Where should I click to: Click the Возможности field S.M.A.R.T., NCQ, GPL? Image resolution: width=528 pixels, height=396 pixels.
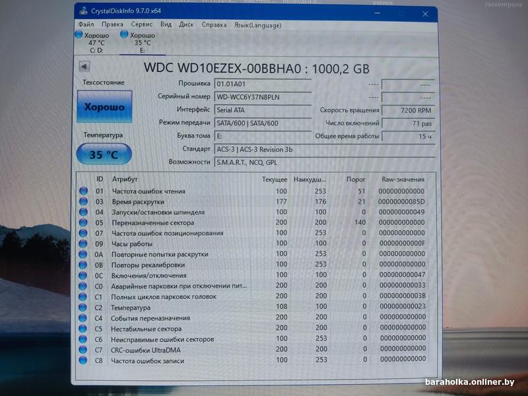[324, 162]
